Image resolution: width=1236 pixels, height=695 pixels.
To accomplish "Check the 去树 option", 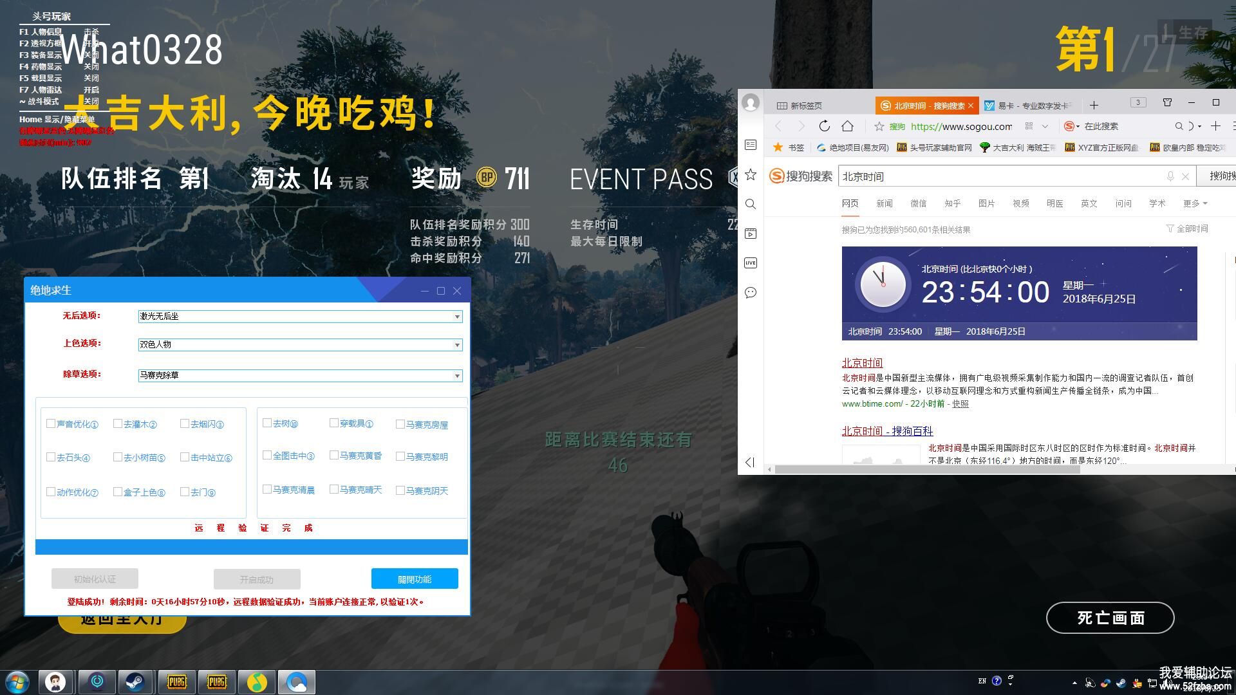I will click(x=267, y=423).
